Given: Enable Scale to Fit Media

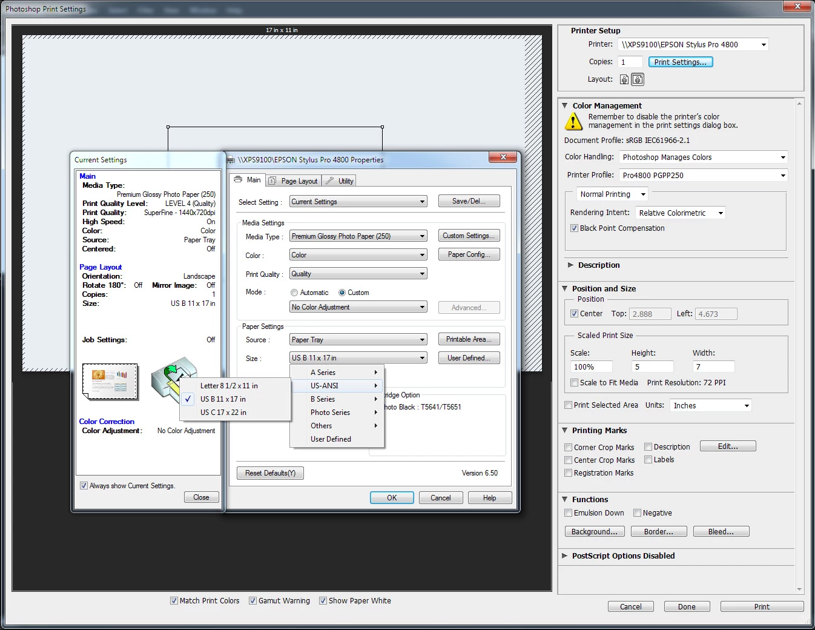Looking at the screenshot, I should tap(574, 383).
